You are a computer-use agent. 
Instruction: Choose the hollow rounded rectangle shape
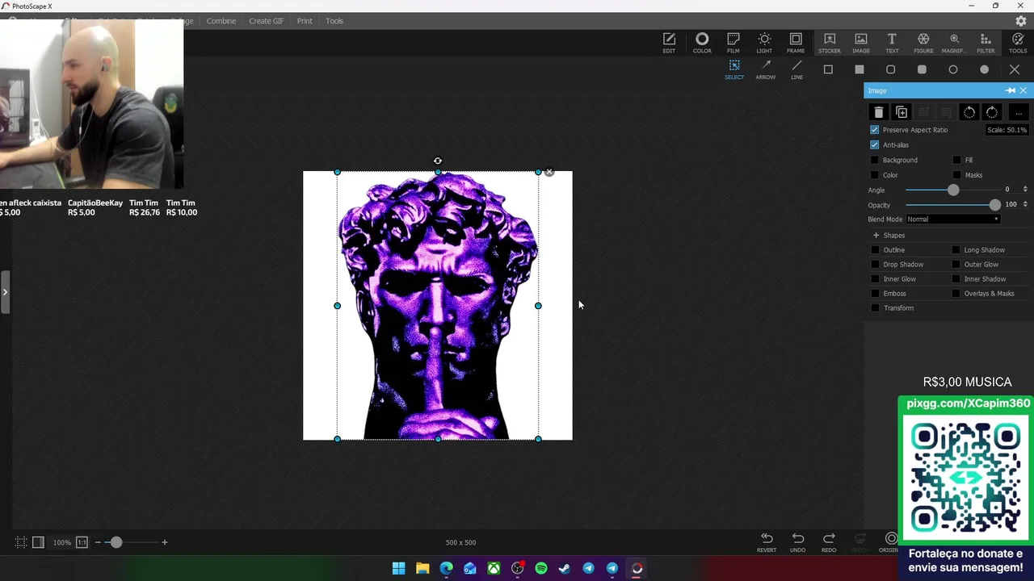click(890, 69)
